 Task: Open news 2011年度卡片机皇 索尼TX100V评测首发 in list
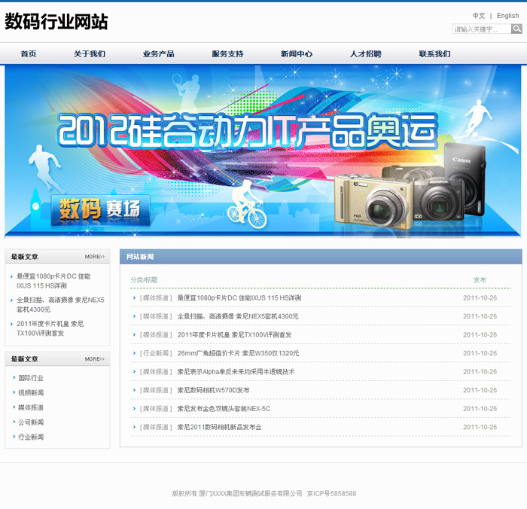point(234,335)
